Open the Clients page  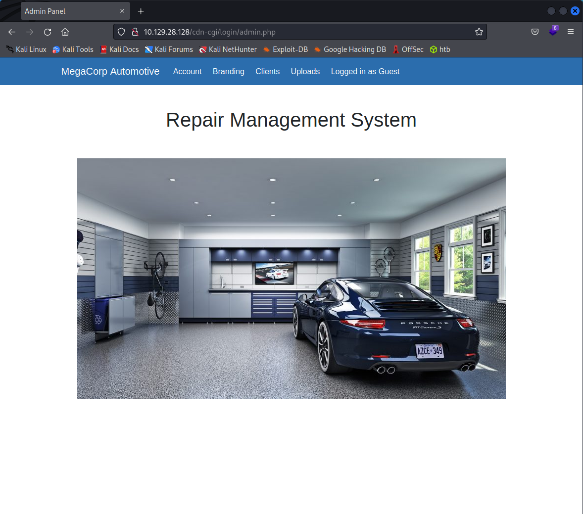coord(267,72)
